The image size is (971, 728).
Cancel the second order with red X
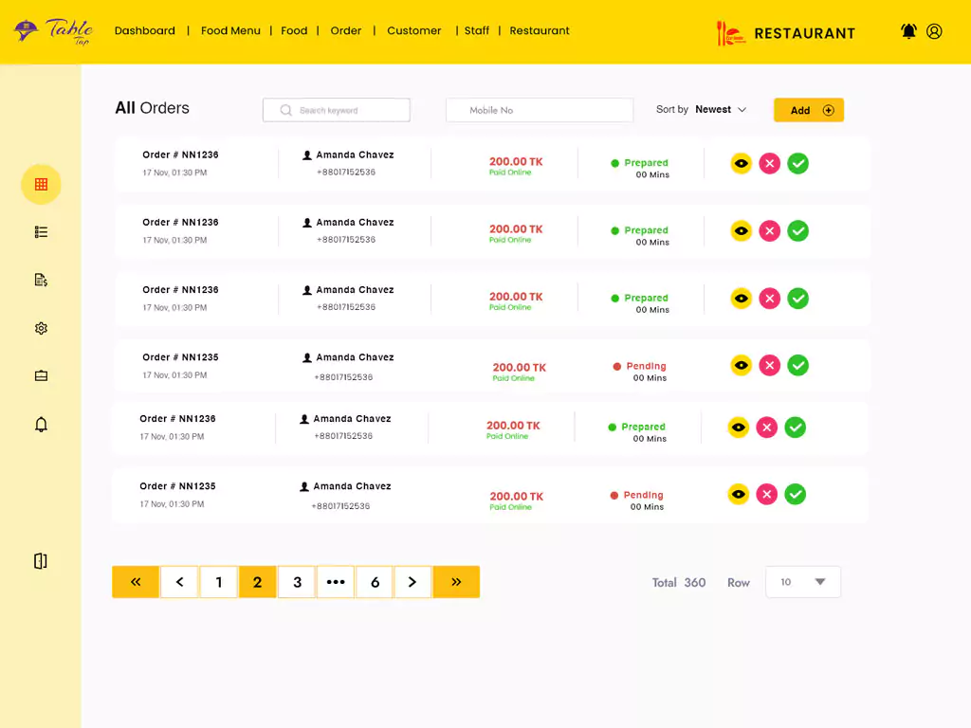(x=769, y=230)
